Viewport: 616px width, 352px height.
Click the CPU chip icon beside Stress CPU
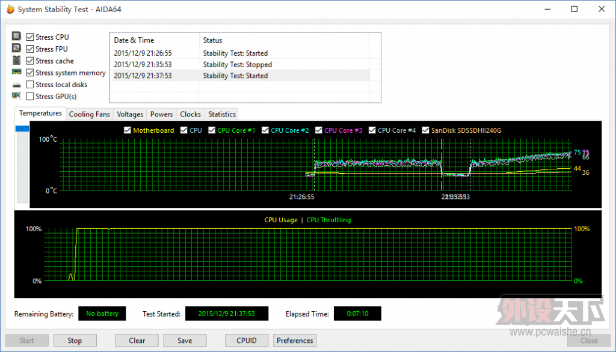coord(16,37)
